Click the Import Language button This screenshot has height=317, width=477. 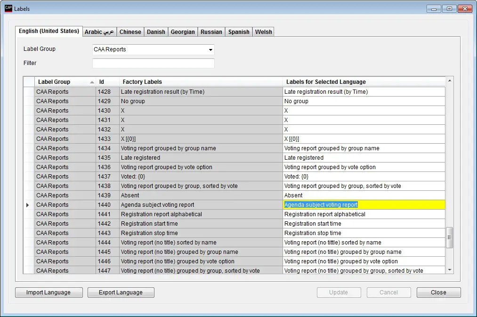(49, 292)
